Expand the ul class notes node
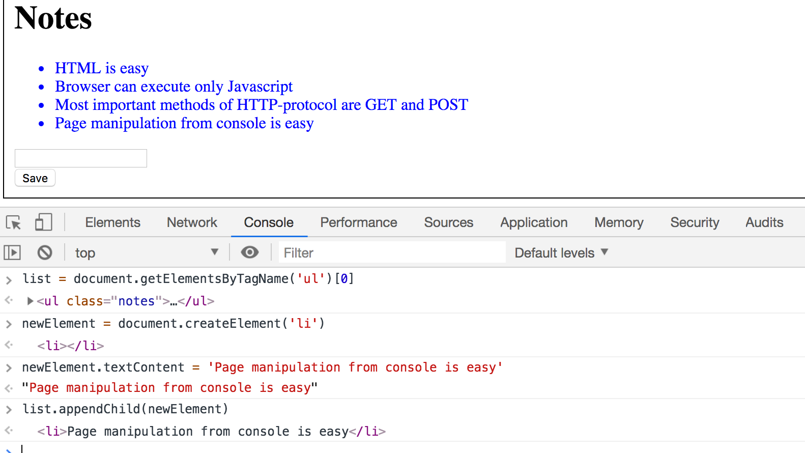Viewport: 805px width, 453px height. point(31,301)
